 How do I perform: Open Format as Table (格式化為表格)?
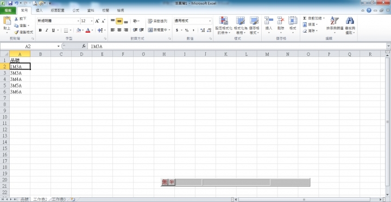(241, 26)
